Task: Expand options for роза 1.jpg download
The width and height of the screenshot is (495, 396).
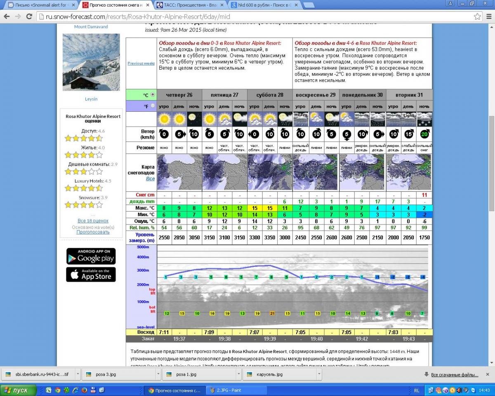Action: tap(238, 374)
